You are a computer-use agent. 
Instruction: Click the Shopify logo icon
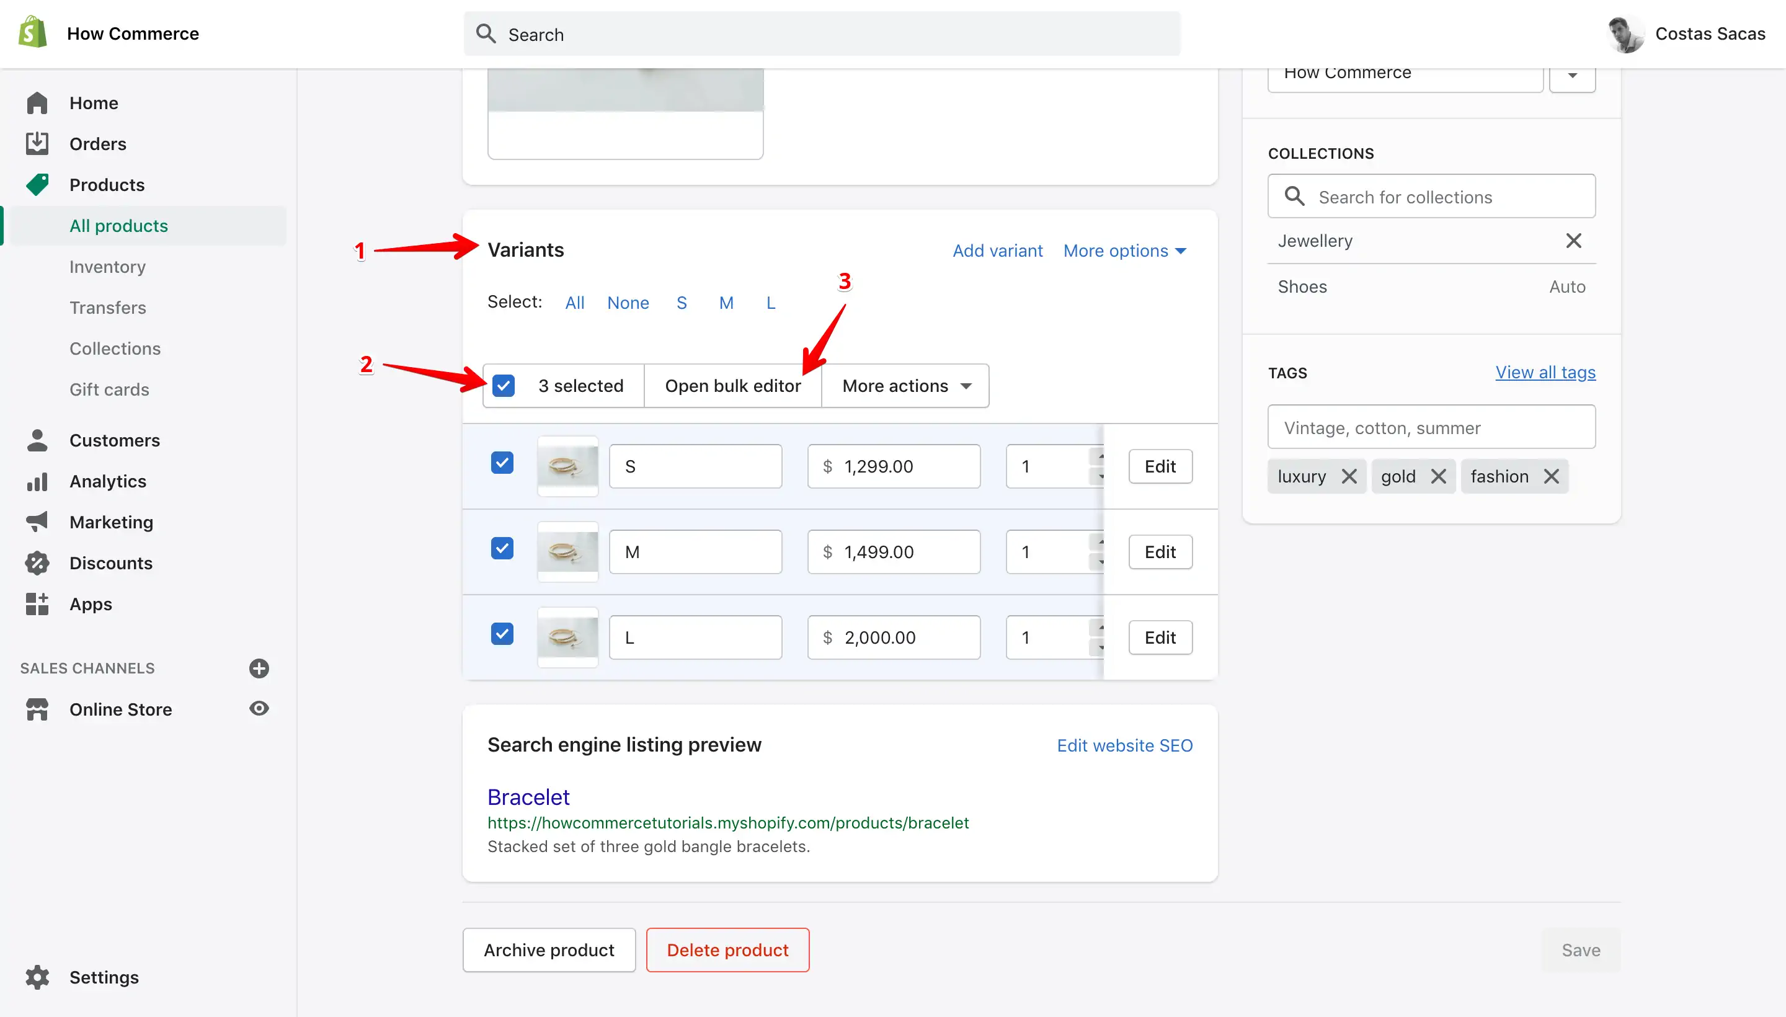click(x=33, y=32)
